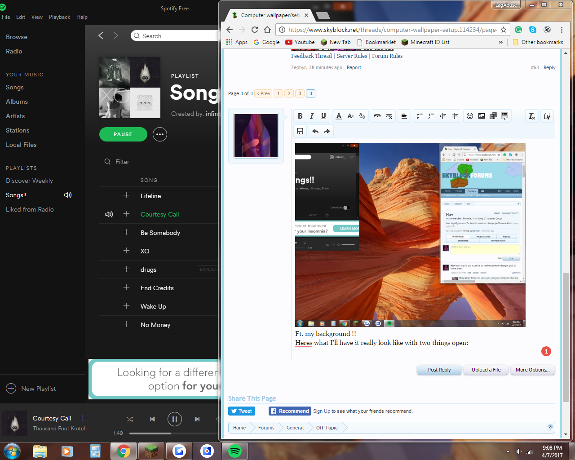Click the insert link icon in editor
This screenshot has height=460, width=575.
(x=377, y=116)
